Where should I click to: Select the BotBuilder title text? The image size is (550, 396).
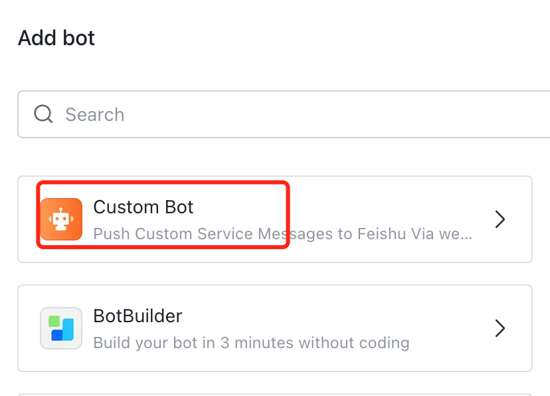tap(137, 316)
